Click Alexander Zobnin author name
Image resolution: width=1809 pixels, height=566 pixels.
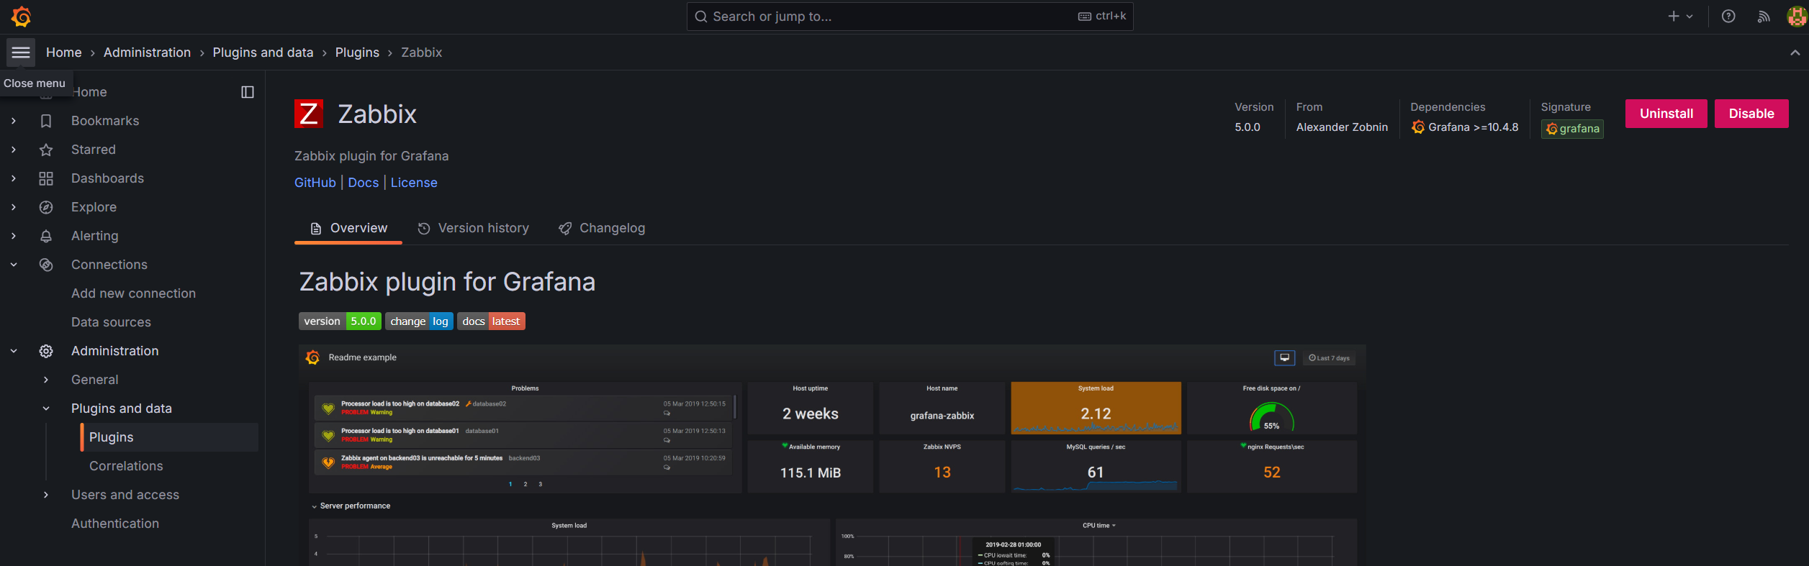coord(1342,127)
